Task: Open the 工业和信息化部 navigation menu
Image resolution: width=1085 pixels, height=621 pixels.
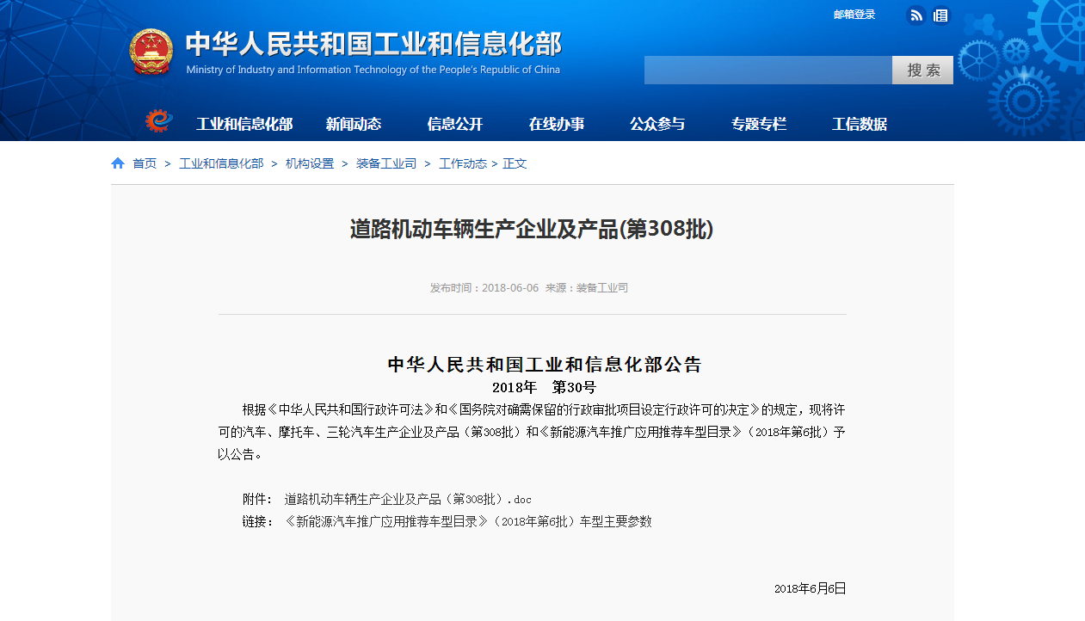Action: pos(244,124)
